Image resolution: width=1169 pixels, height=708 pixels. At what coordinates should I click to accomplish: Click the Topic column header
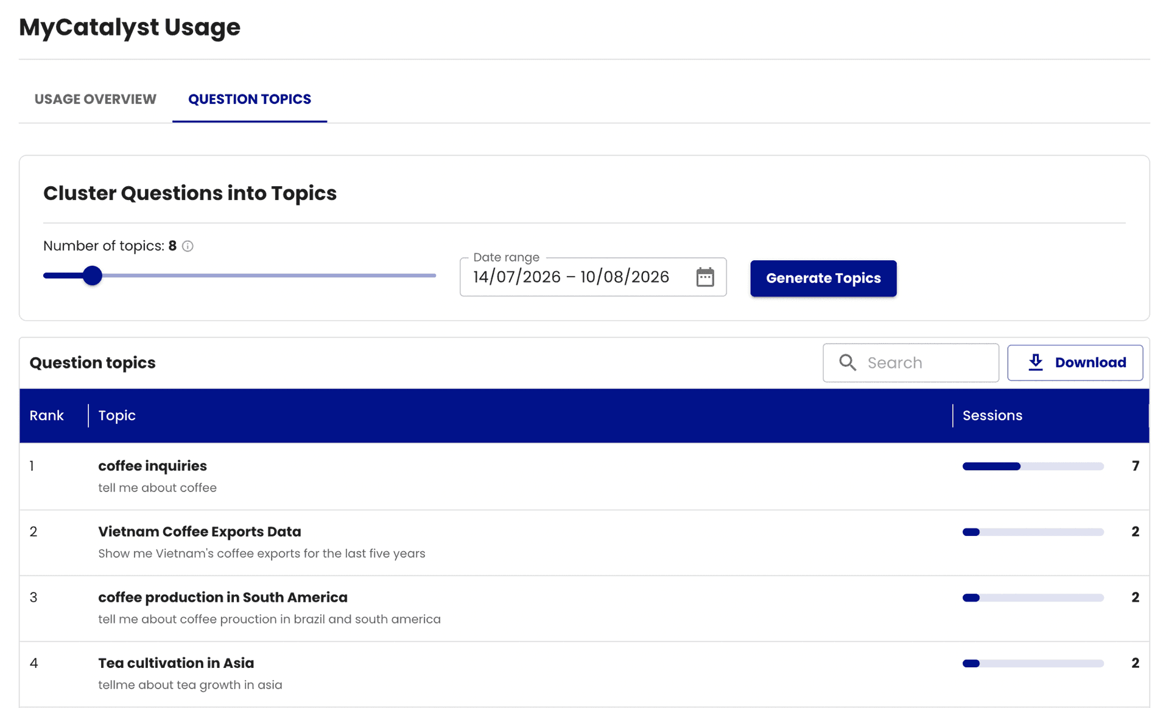(x=117, y=415)
